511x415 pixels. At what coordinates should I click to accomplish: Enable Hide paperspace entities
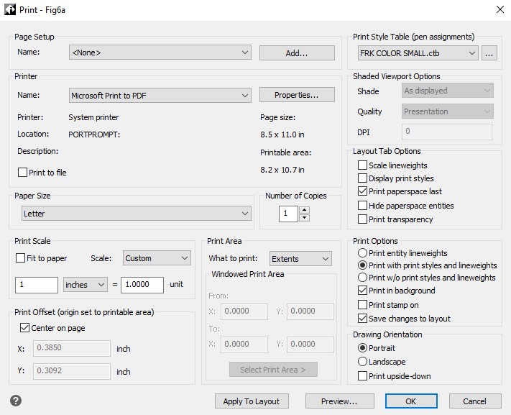[x=362, y=206]
